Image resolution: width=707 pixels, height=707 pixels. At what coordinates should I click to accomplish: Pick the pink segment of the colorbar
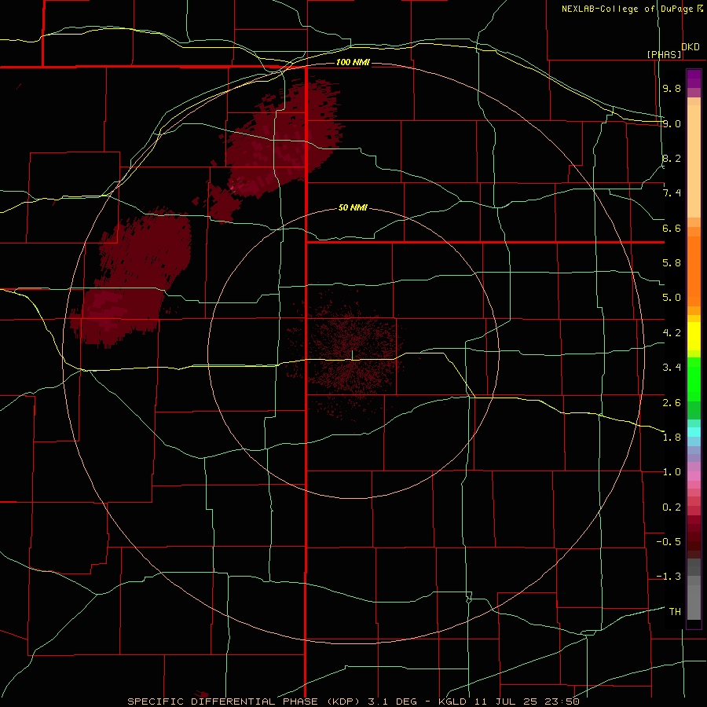click(694, 476)
